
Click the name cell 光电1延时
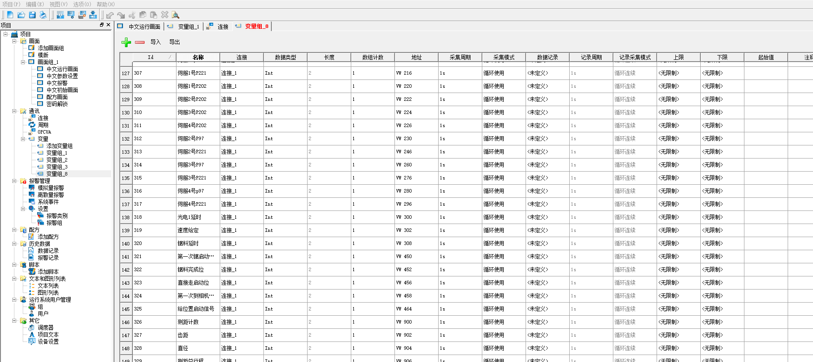(198, 217)
